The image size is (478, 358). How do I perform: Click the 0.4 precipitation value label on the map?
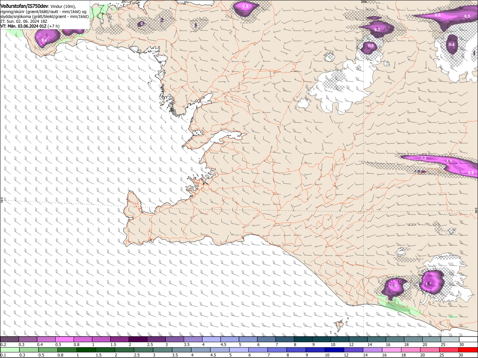(x=451, y=45)
